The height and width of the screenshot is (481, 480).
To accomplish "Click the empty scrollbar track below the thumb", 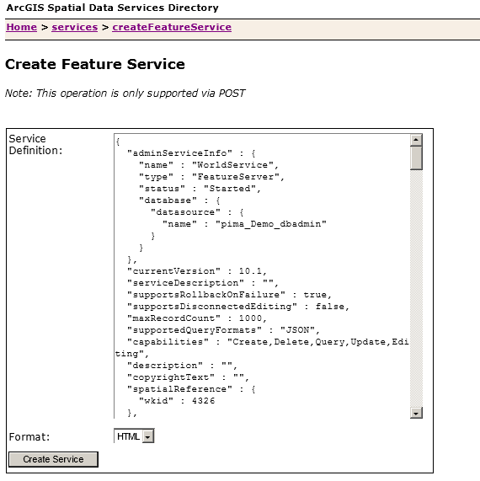I will (416, 288).
